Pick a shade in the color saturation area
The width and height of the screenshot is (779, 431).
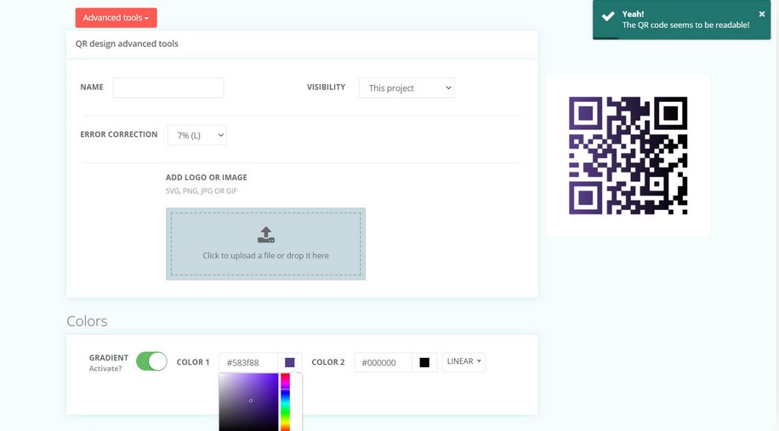click(x=248, y=402)
